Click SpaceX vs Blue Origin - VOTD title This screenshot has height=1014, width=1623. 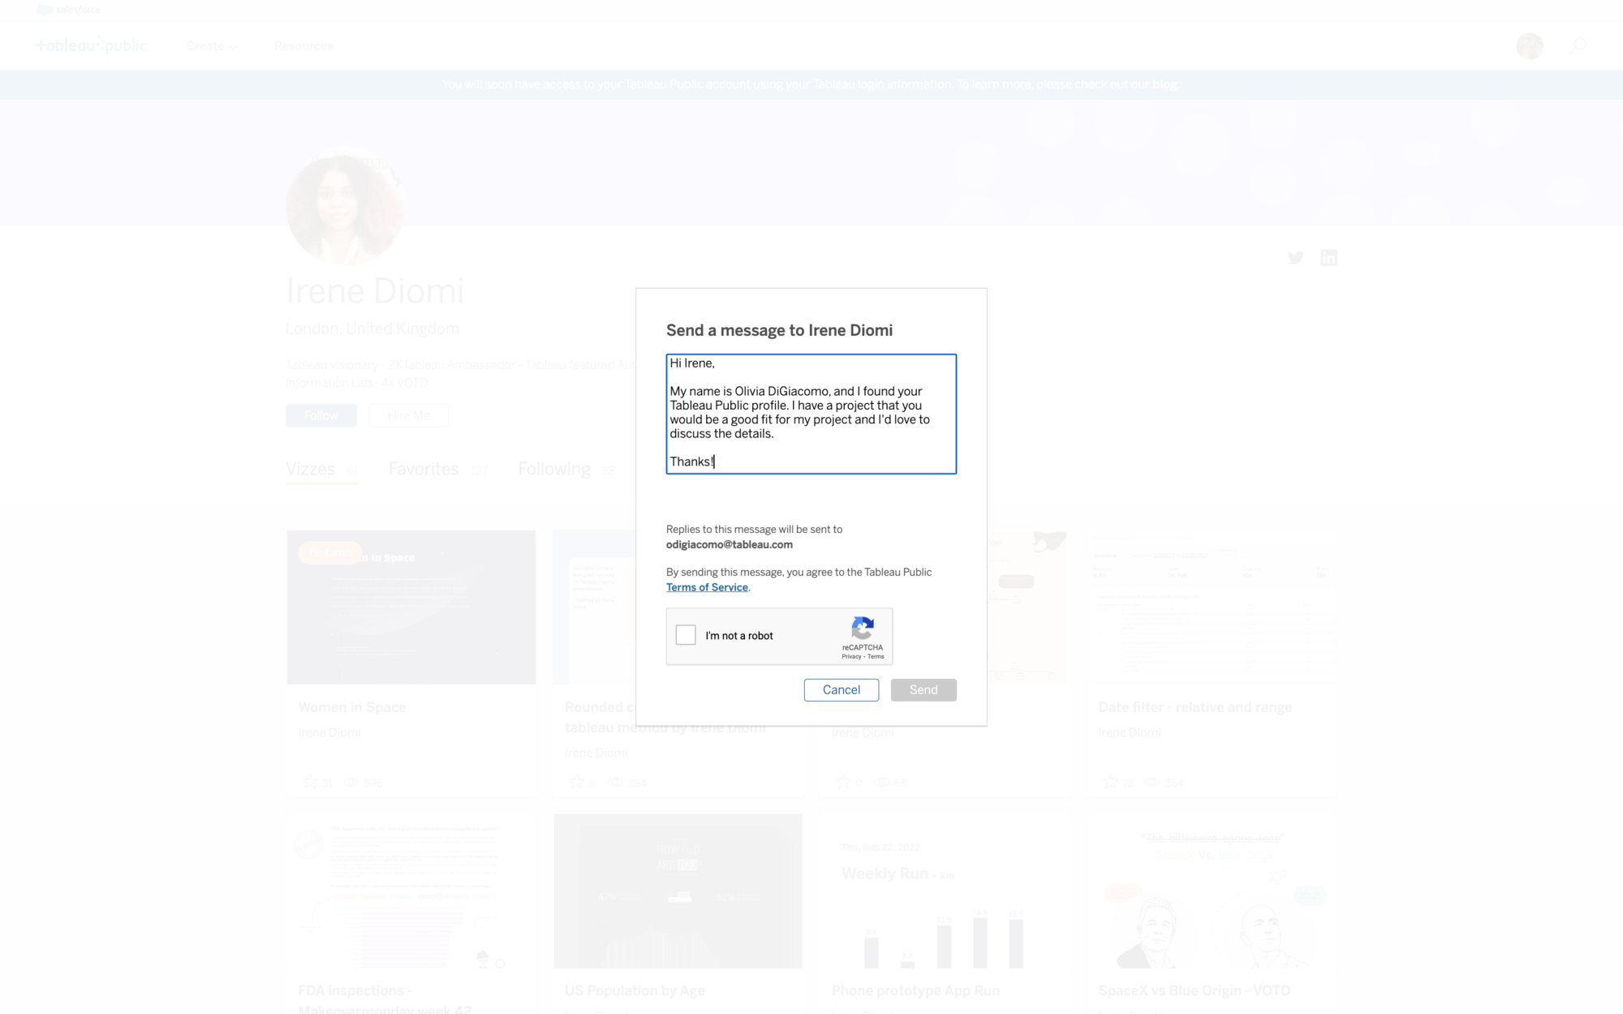tap(1194, 991)
